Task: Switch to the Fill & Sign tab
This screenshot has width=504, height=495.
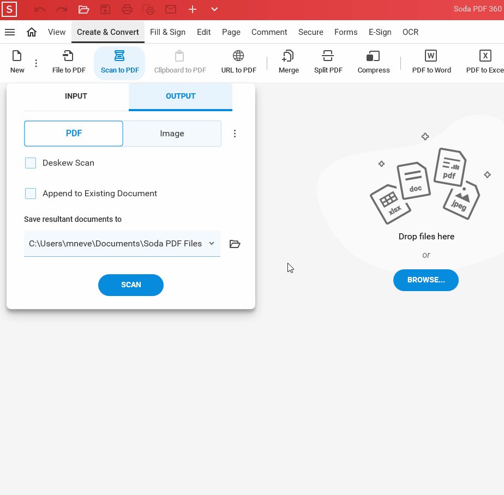Action: click(168, 32)
